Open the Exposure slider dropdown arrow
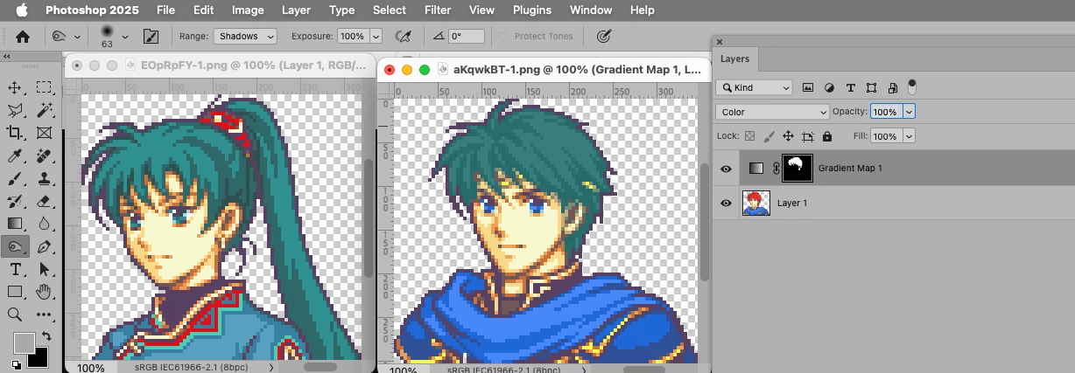Image resolution: width=1075 pixels, height=373 pixels. click(376, 37)
